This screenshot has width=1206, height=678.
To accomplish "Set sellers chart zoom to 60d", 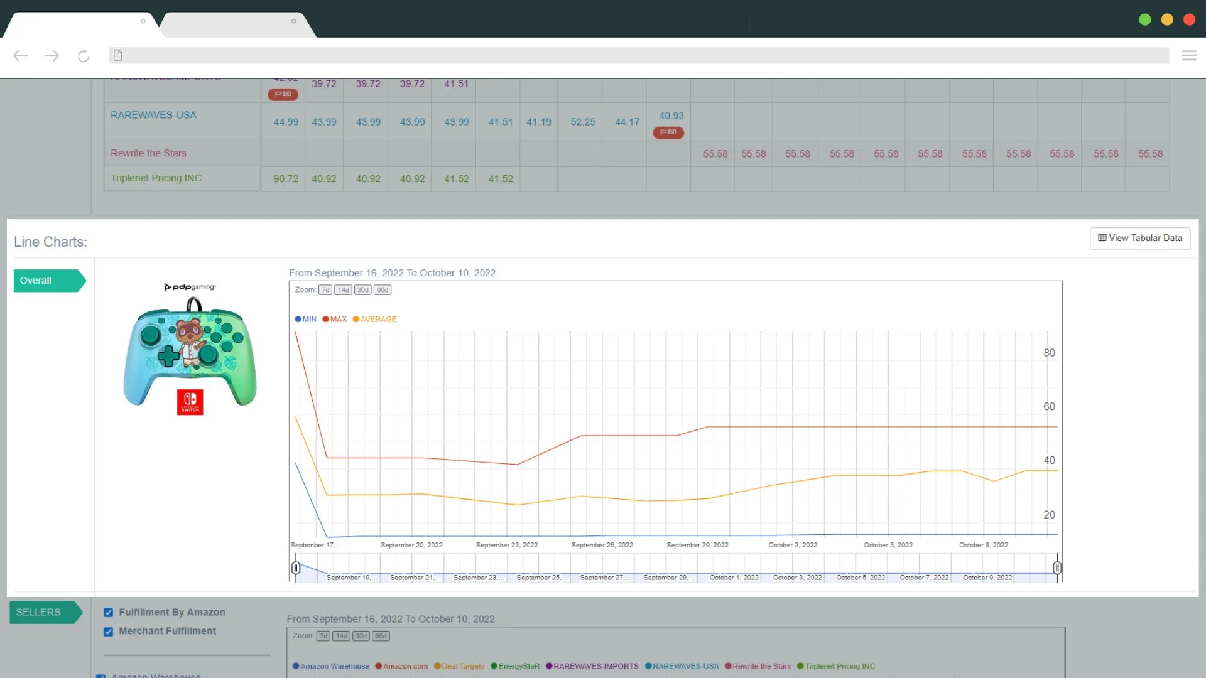I will 381,637.
